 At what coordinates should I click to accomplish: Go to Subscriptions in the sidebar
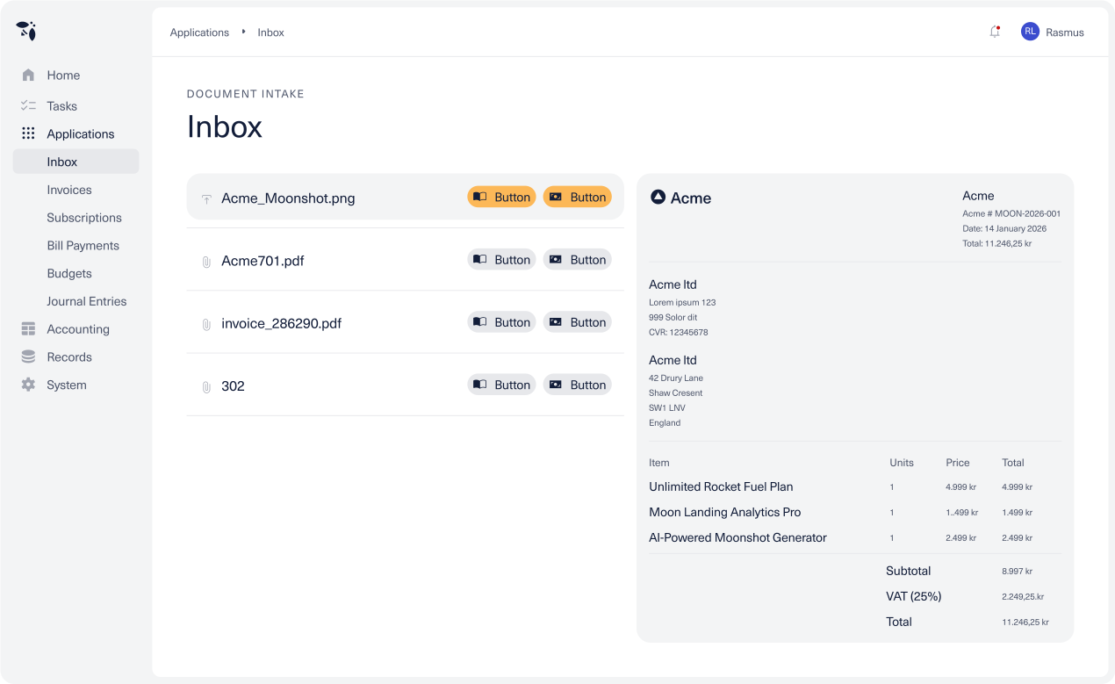[84, 218]
